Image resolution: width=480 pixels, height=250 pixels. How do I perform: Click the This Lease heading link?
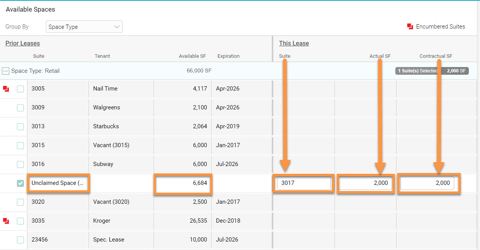(x=294, y=44)
